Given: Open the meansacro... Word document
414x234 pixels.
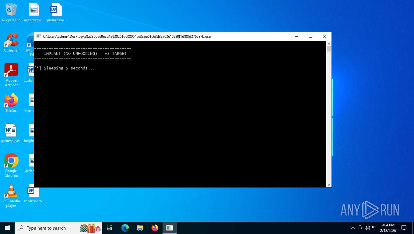Looking at the screenshot, I should 34,193.
